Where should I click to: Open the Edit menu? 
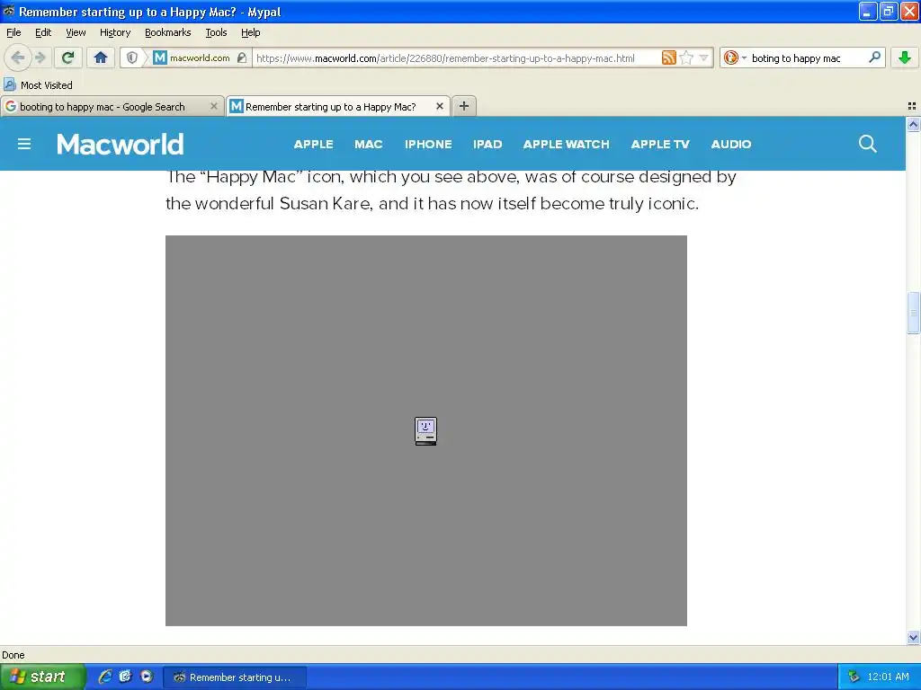pyautogui.click(x=43, y=32)
